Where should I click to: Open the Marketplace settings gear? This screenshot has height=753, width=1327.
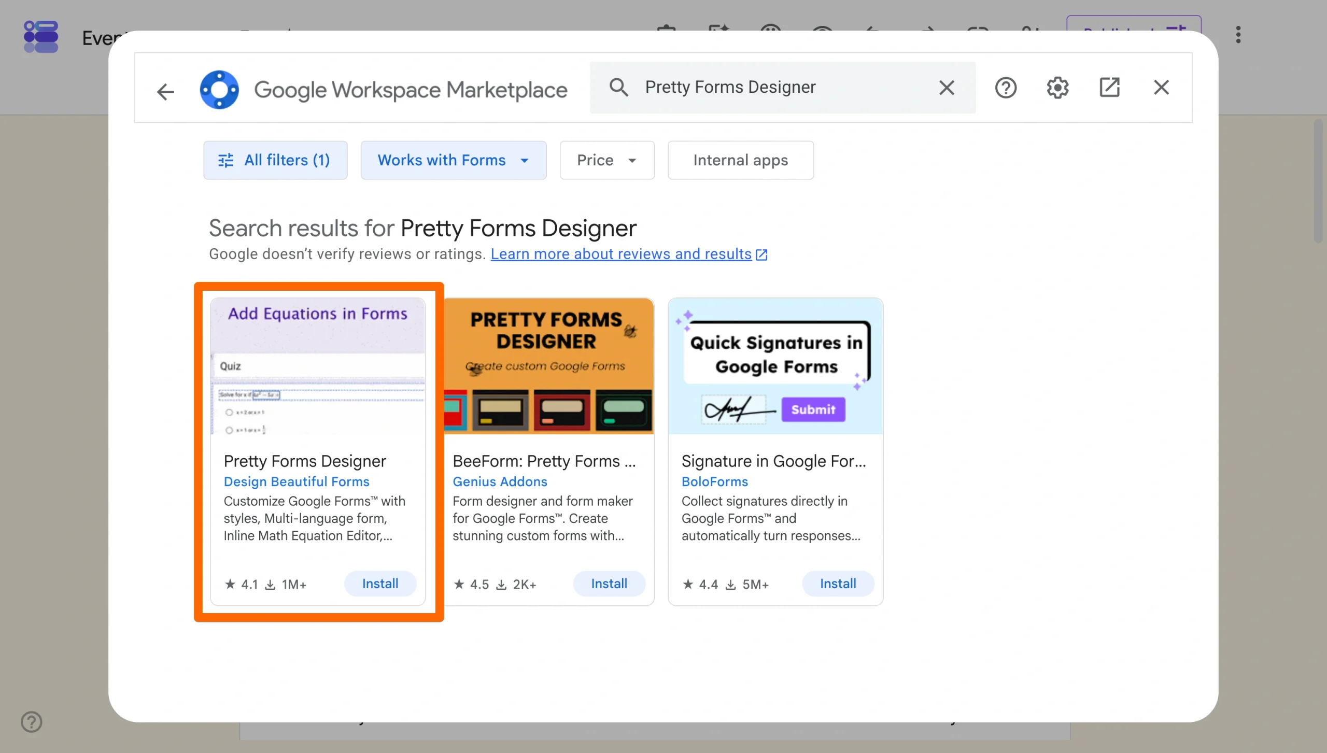[x=1057, y=88]
